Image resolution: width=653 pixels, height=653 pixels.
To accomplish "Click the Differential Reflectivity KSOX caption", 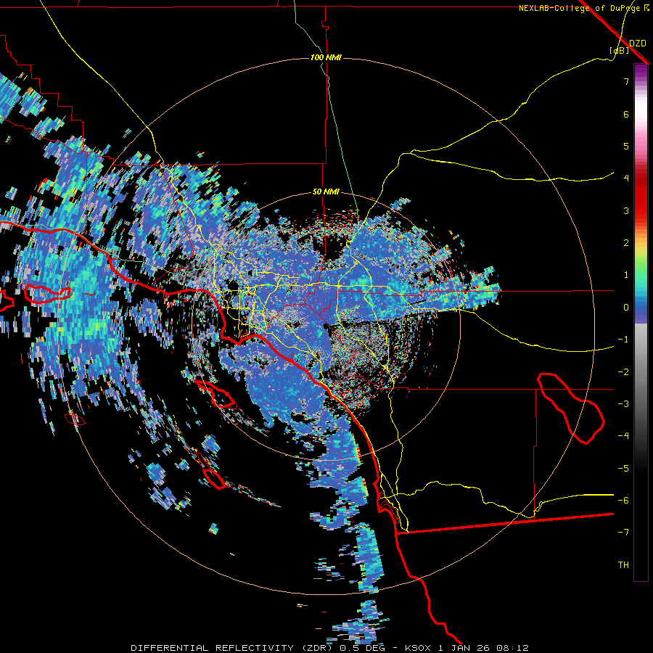I will [329, 648].
